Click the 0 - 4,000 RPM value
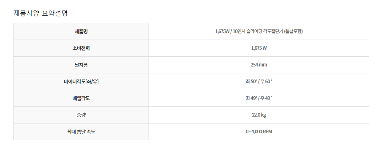 pyautogui.click(x=259, y=132)
